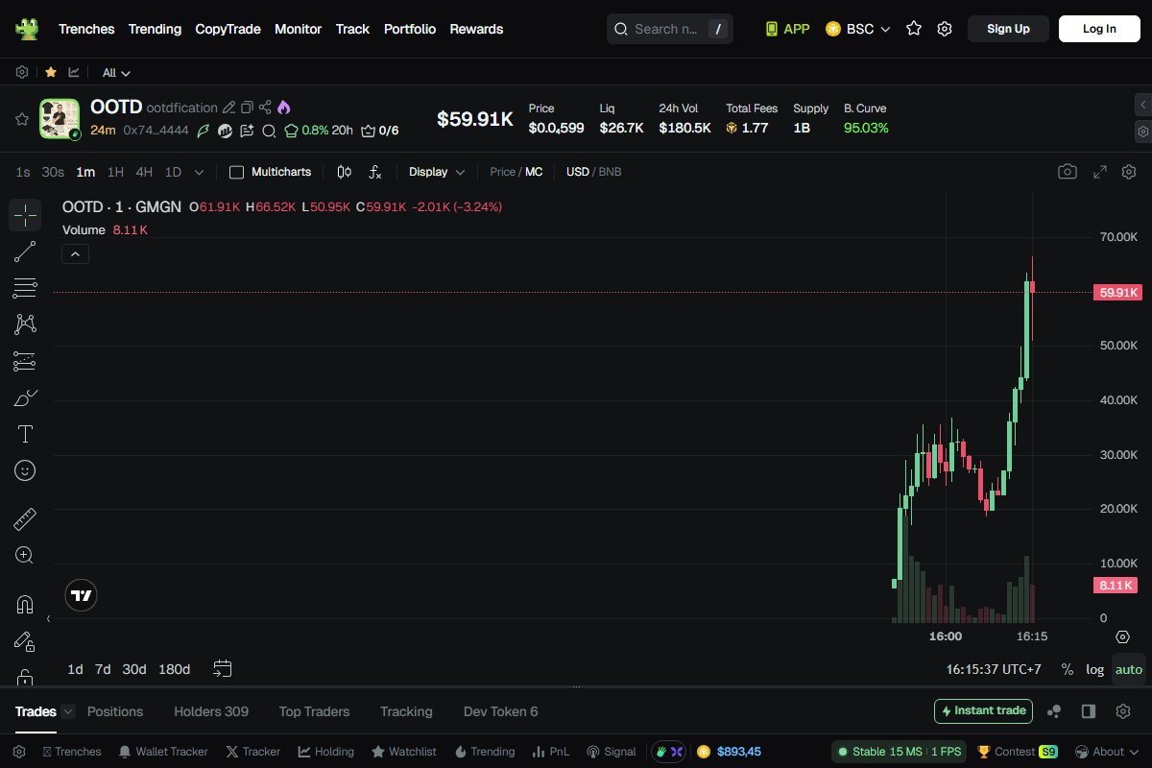Open the trend line drawing tool

(25, 252)
